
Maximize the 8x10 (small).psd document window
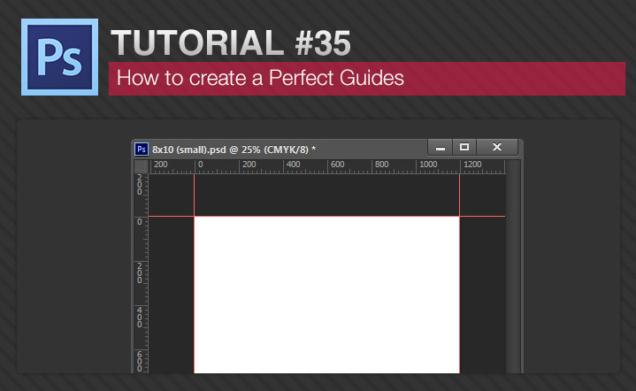[x=464, y=147]
